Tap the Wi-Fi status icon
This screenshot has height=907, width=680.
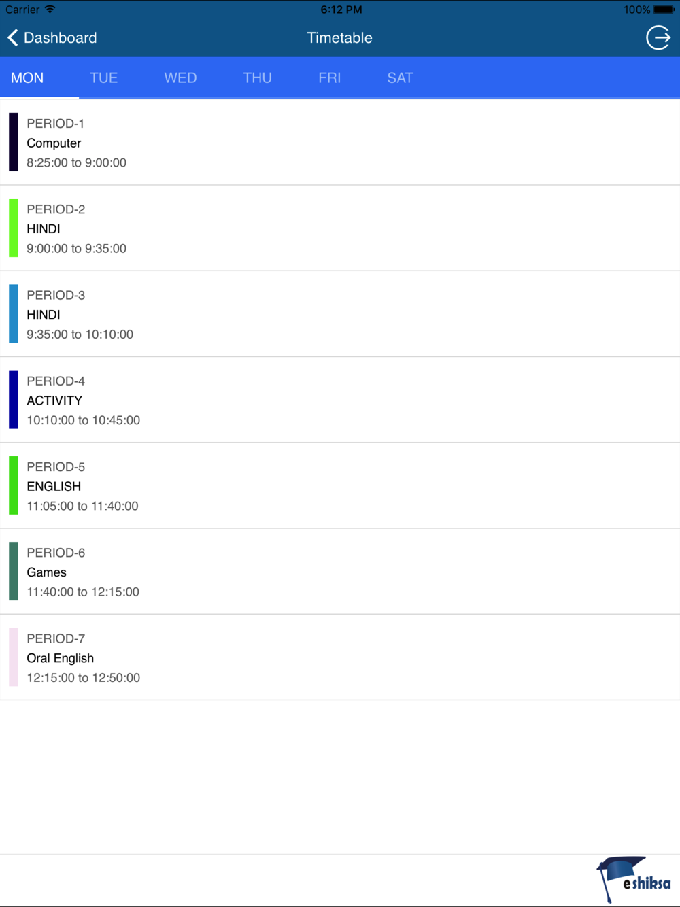point(50,10)
